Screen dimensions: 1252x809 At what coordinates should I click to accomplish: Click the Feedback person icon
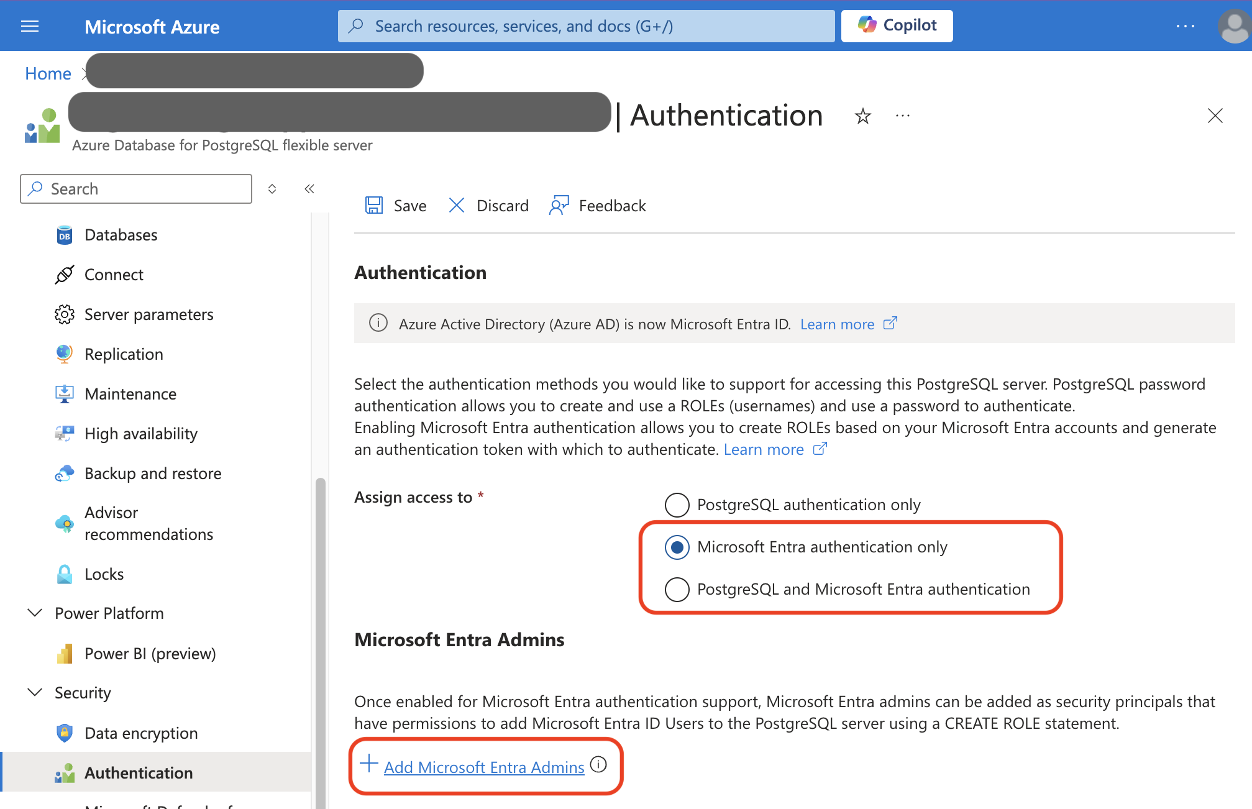pos(559,205)
